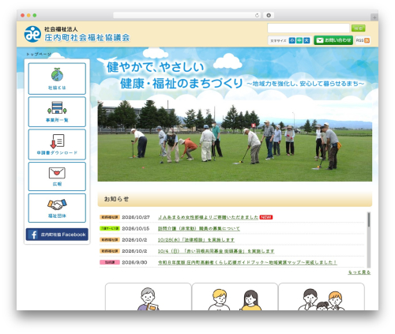
Task: Open the 庄内町社協 Facebook banner
Action: [57, 235]
